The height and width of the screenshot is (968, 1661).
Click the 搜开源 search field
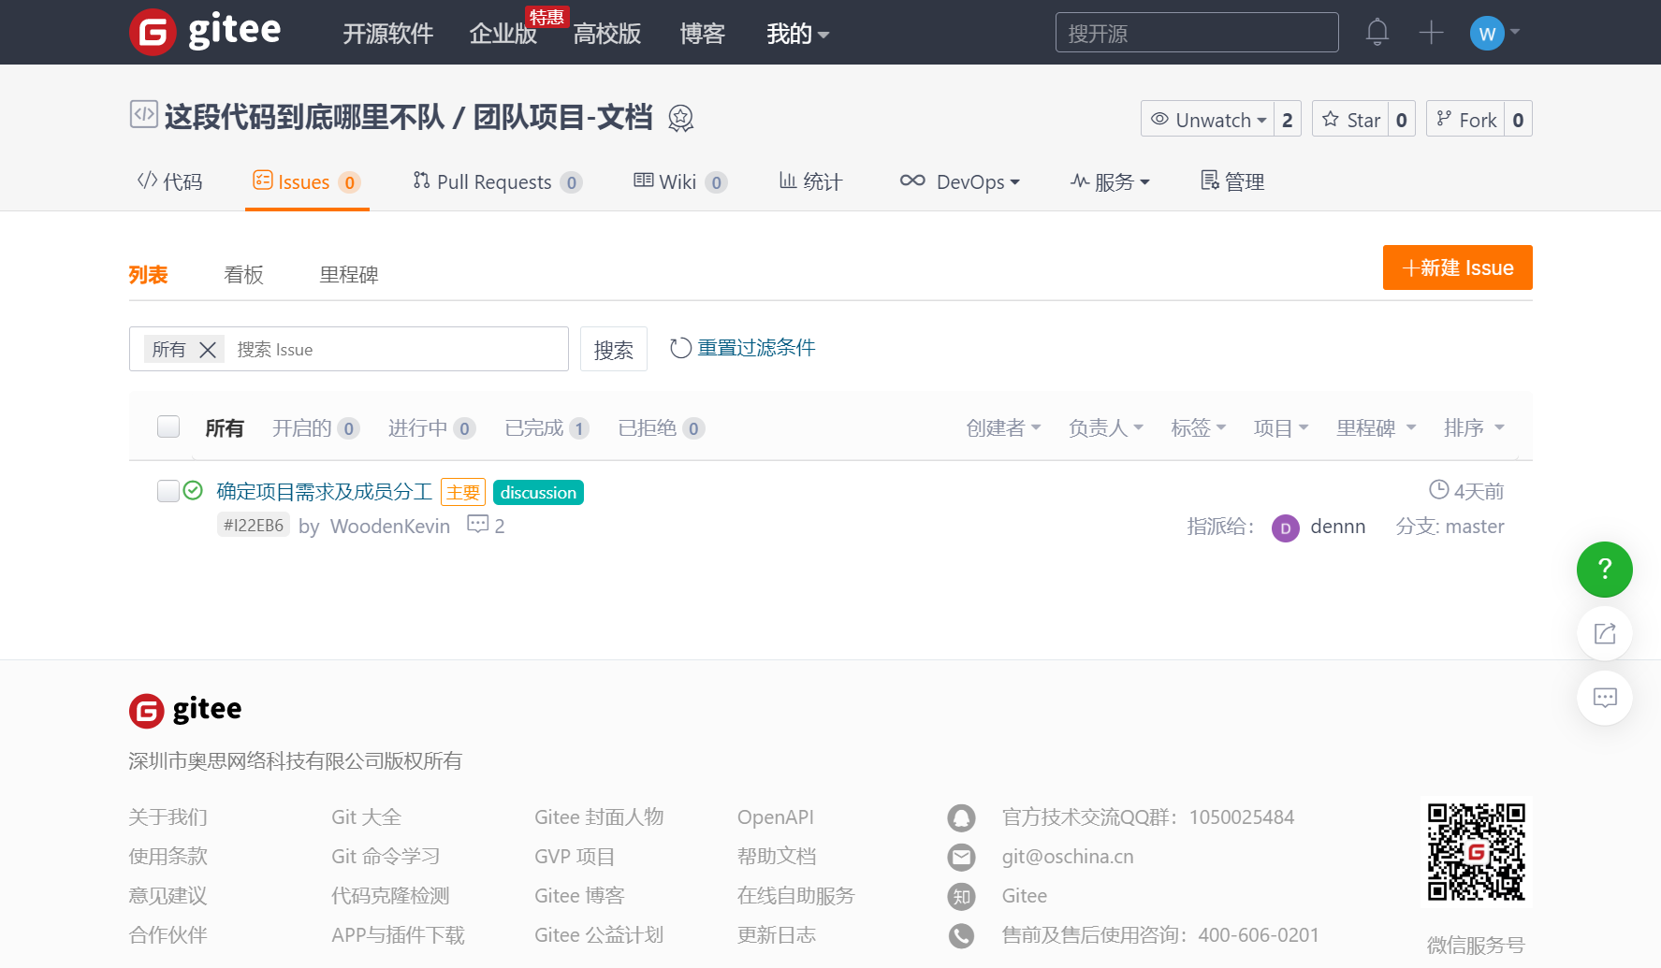pyautogui.click(x=1197, y=33)
